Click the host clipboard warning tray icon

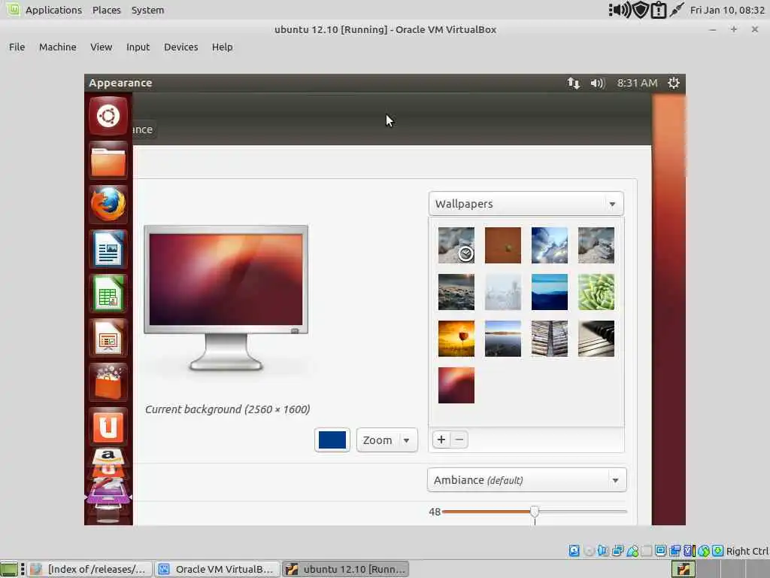pyautogui.click(x=658, y=10)
